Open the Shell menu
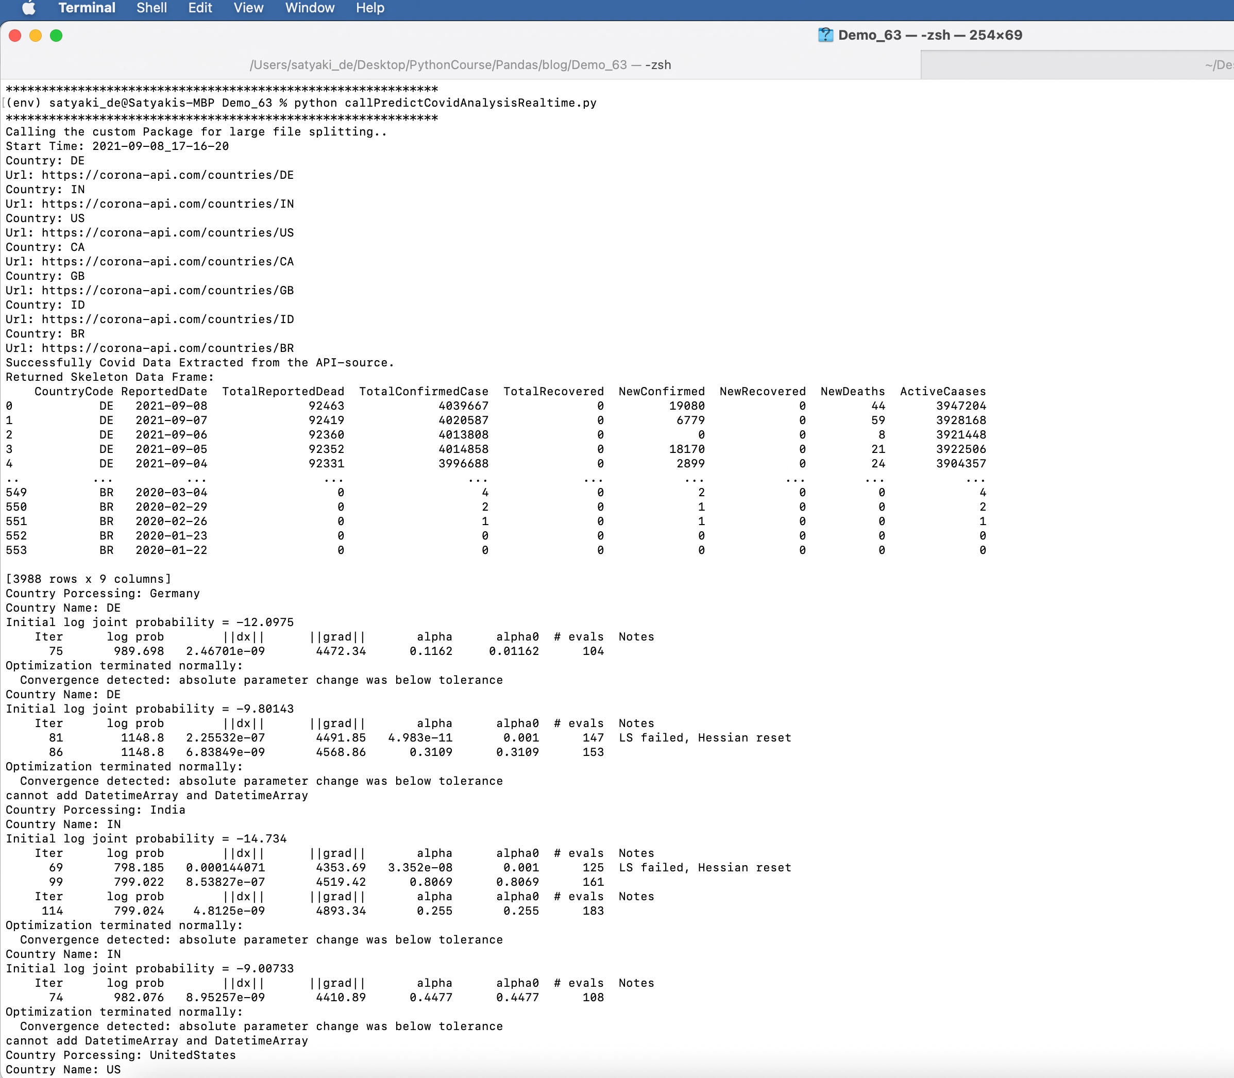This screenshot has width=1234, height=1078. pyautogui.click(x=151, y=8)
